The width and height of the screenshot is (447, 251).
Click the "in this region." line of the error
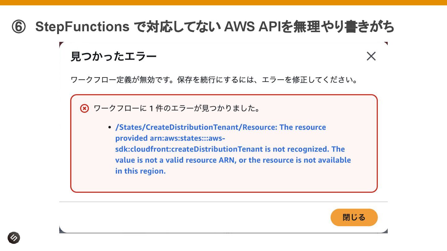click(x=140, y=171)
